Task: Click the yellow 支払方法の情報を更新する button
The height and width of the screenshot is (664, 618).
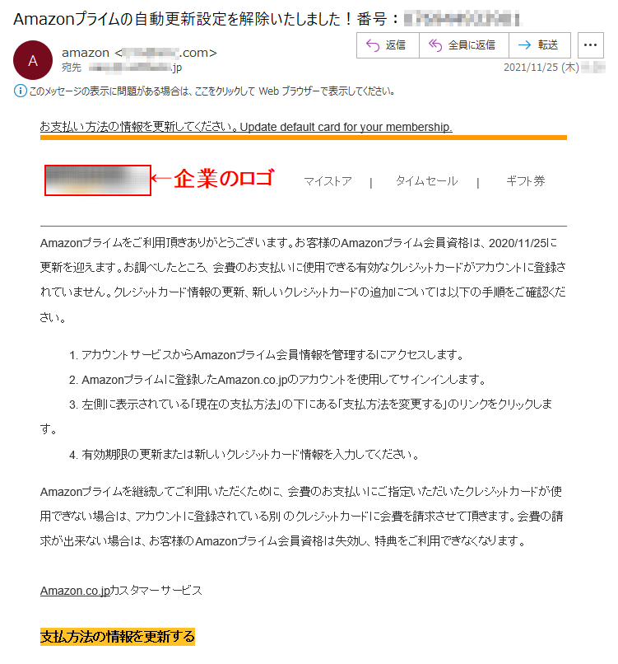Action: click(x=118, y=637)
